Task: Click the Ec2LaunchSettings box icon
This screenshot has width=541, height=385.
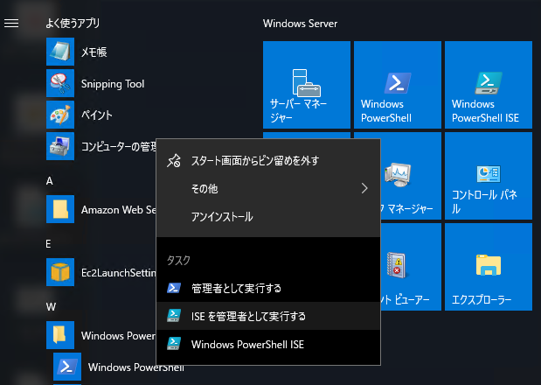Action: (x=60, y=272)
